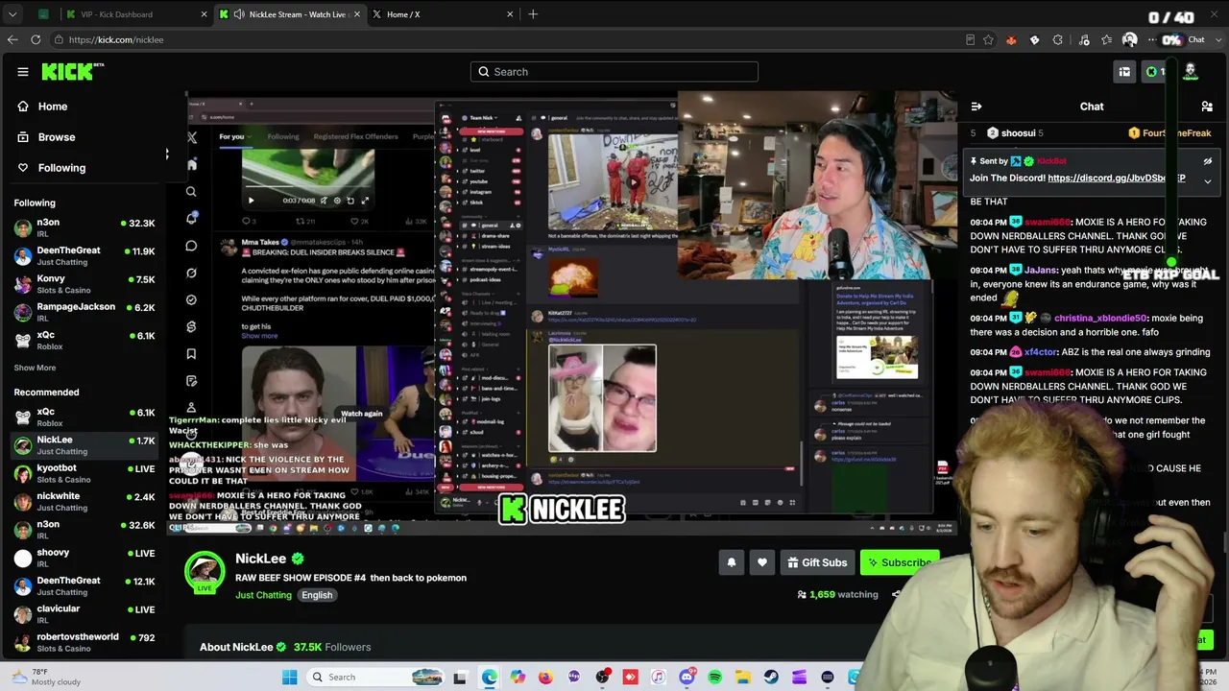1229x691 pixels.
Task: Bookmark this page with the star icon
Action: pyautogui.click(x=988, y=39)
